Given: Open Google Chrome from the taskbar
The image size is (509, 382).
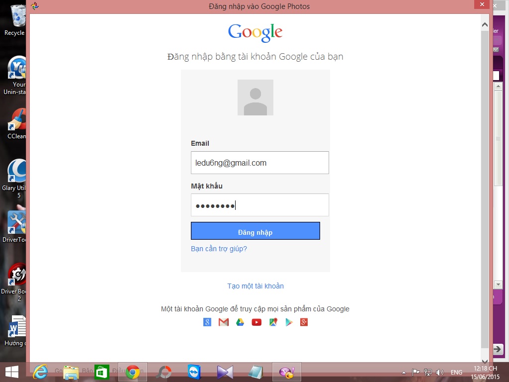Looking at the screenshot, I should pos(132,372).
